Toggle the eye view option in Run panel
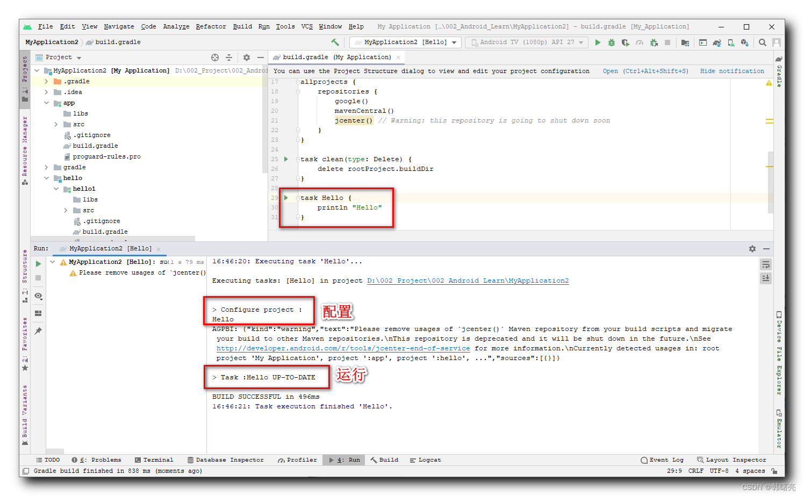This screenshot has height=496, width=804. click(x=38, y=296)
